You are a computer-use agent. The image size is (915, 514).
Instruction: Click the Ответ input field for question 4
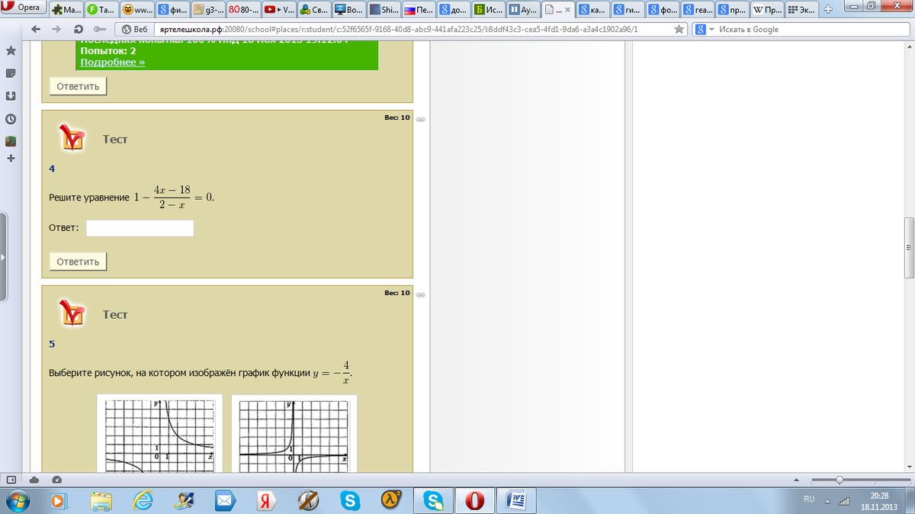pos(140,228)
